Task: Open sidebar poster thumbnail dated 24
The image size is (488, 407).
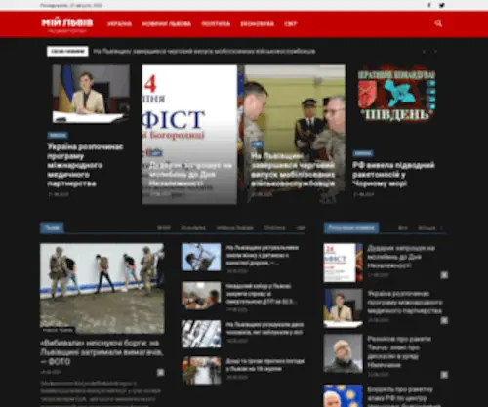Action: click(343, 263)
